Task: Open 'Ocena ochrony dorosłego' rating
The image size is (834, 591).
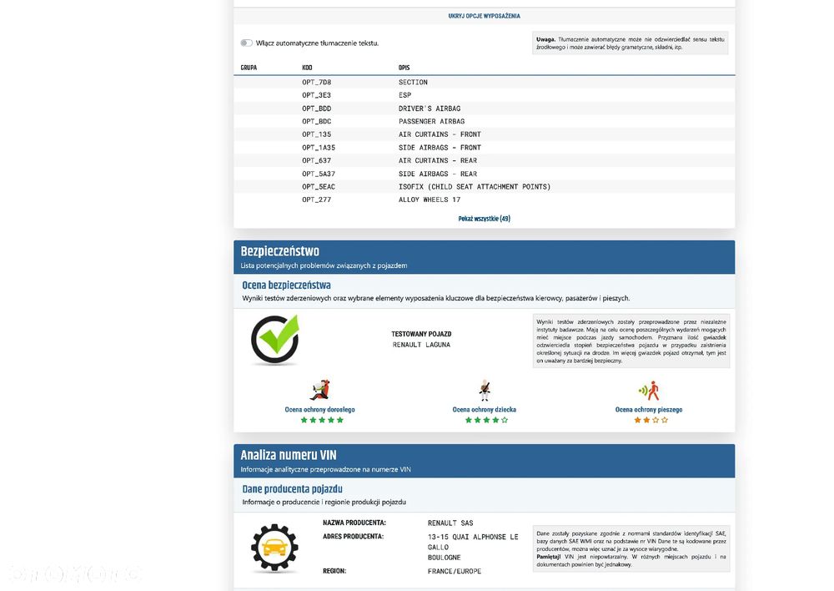Action: click(x=319, y=409)
